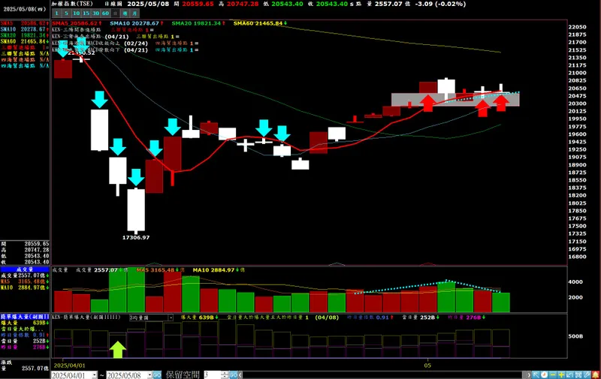
Task: Click the 保留空間 value input field
Action: click(213, 375)
